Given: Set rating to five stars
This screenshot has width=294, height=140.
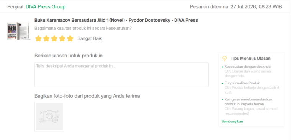Looking at the screenshot, I should click(70, 38).
